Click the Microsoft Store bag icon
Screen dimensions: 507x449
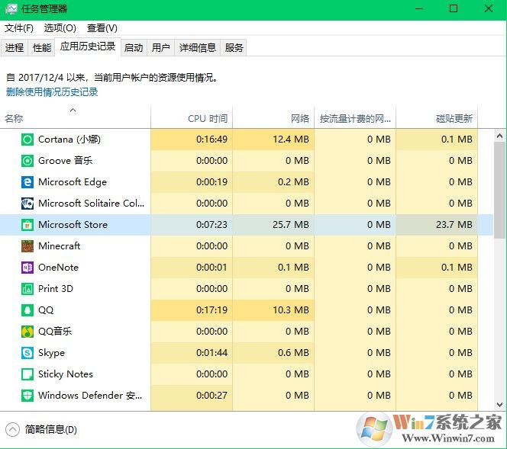pos(27,225)
